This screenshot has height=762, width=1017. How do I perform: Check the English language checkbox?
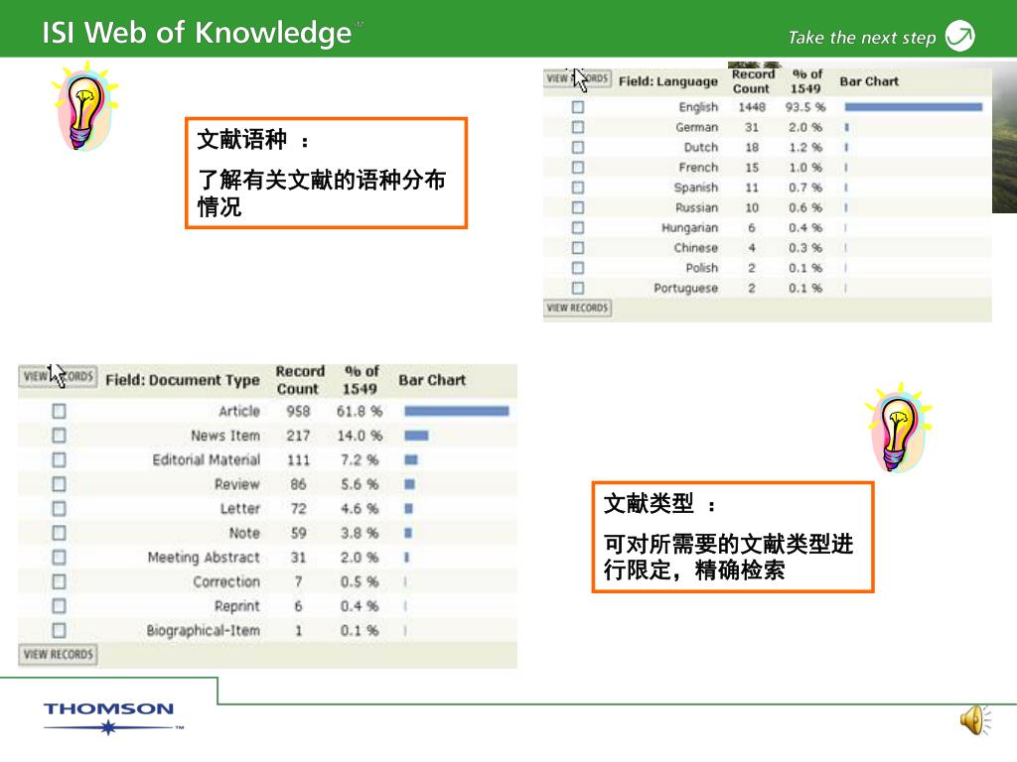point(578,107)
